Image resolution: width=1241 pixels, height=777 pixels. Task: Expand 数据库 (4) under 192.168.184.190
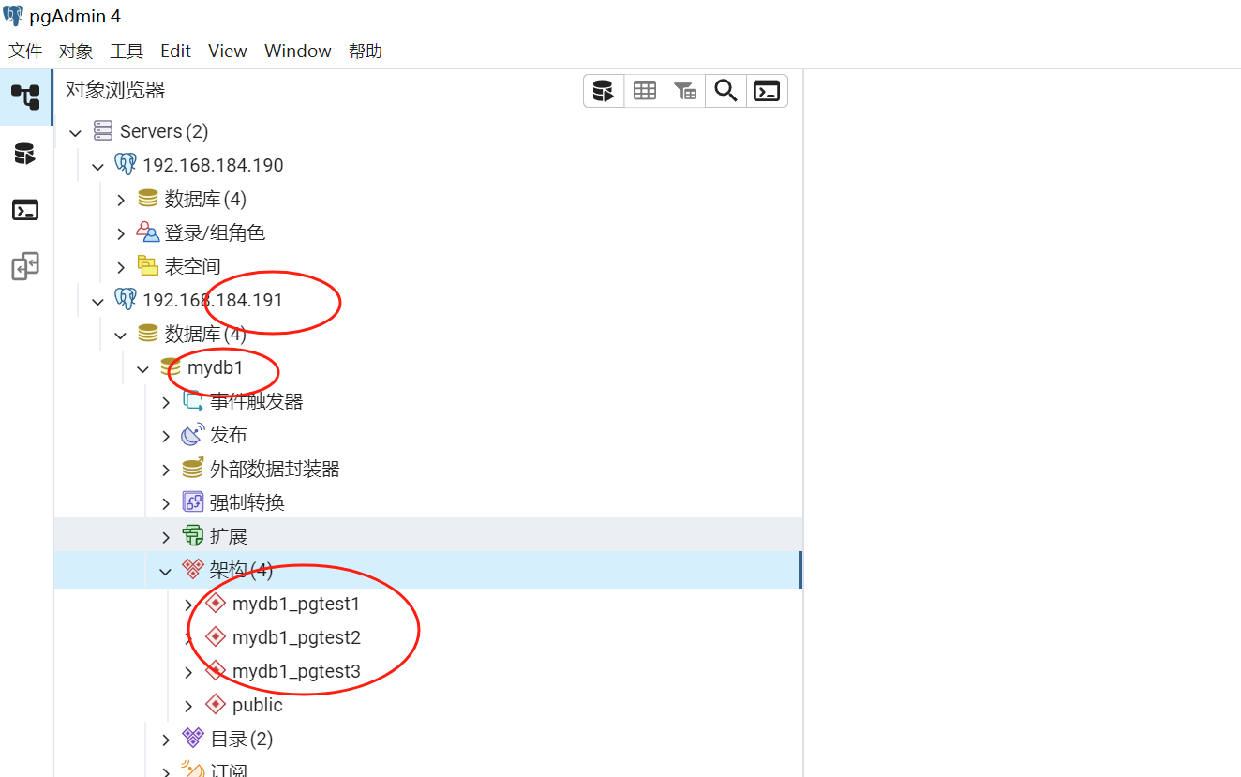(x=121, y=200)
